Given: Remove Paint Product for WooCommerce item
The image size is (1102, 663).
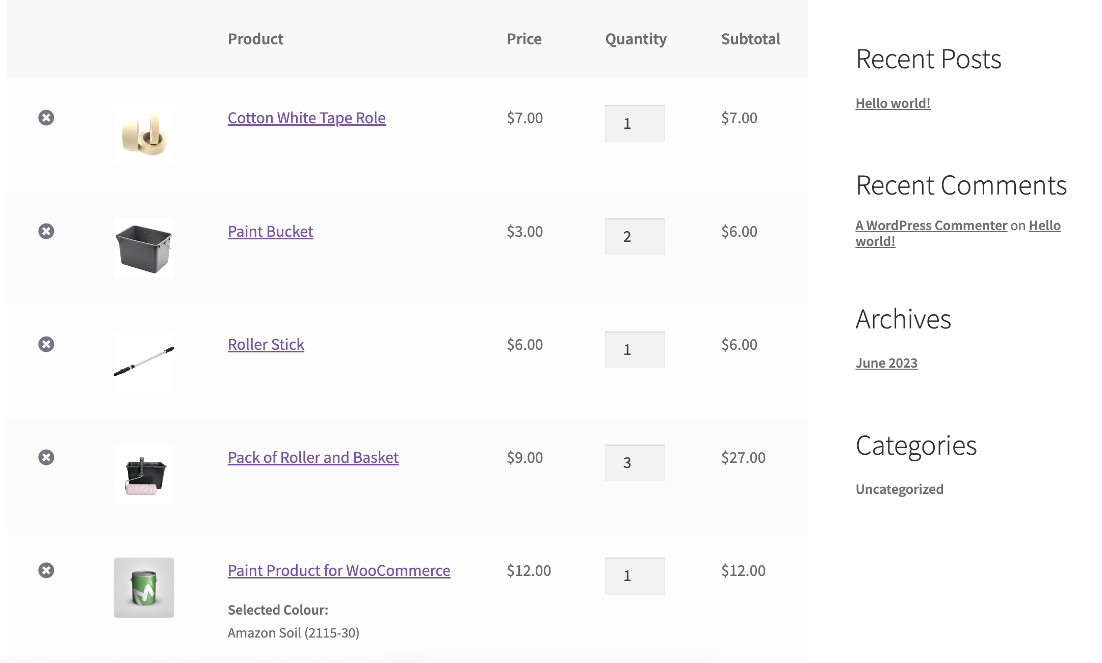Looking at the screenshot, I should point(46,570).
